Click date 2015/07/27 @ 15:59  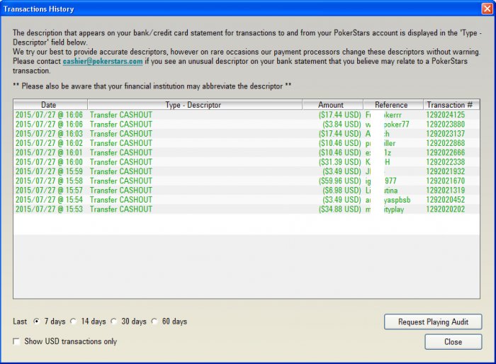tap(49, 171)
